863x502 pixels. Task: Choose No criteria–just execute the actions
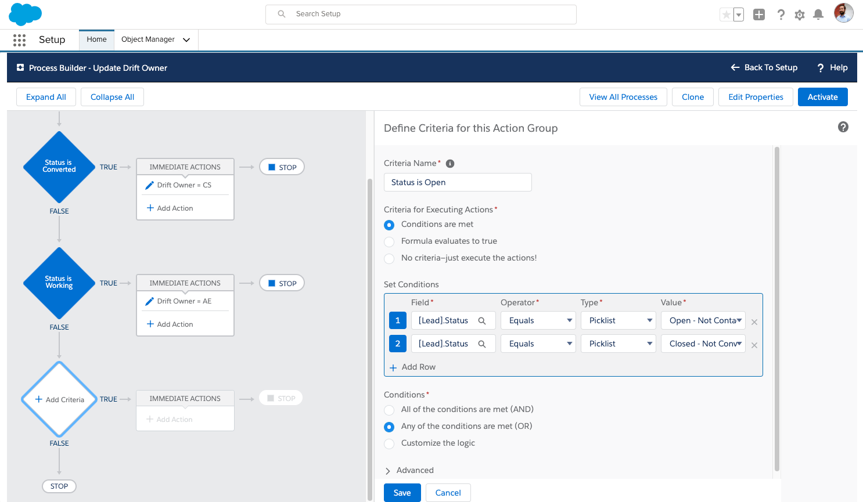[389, 258]
